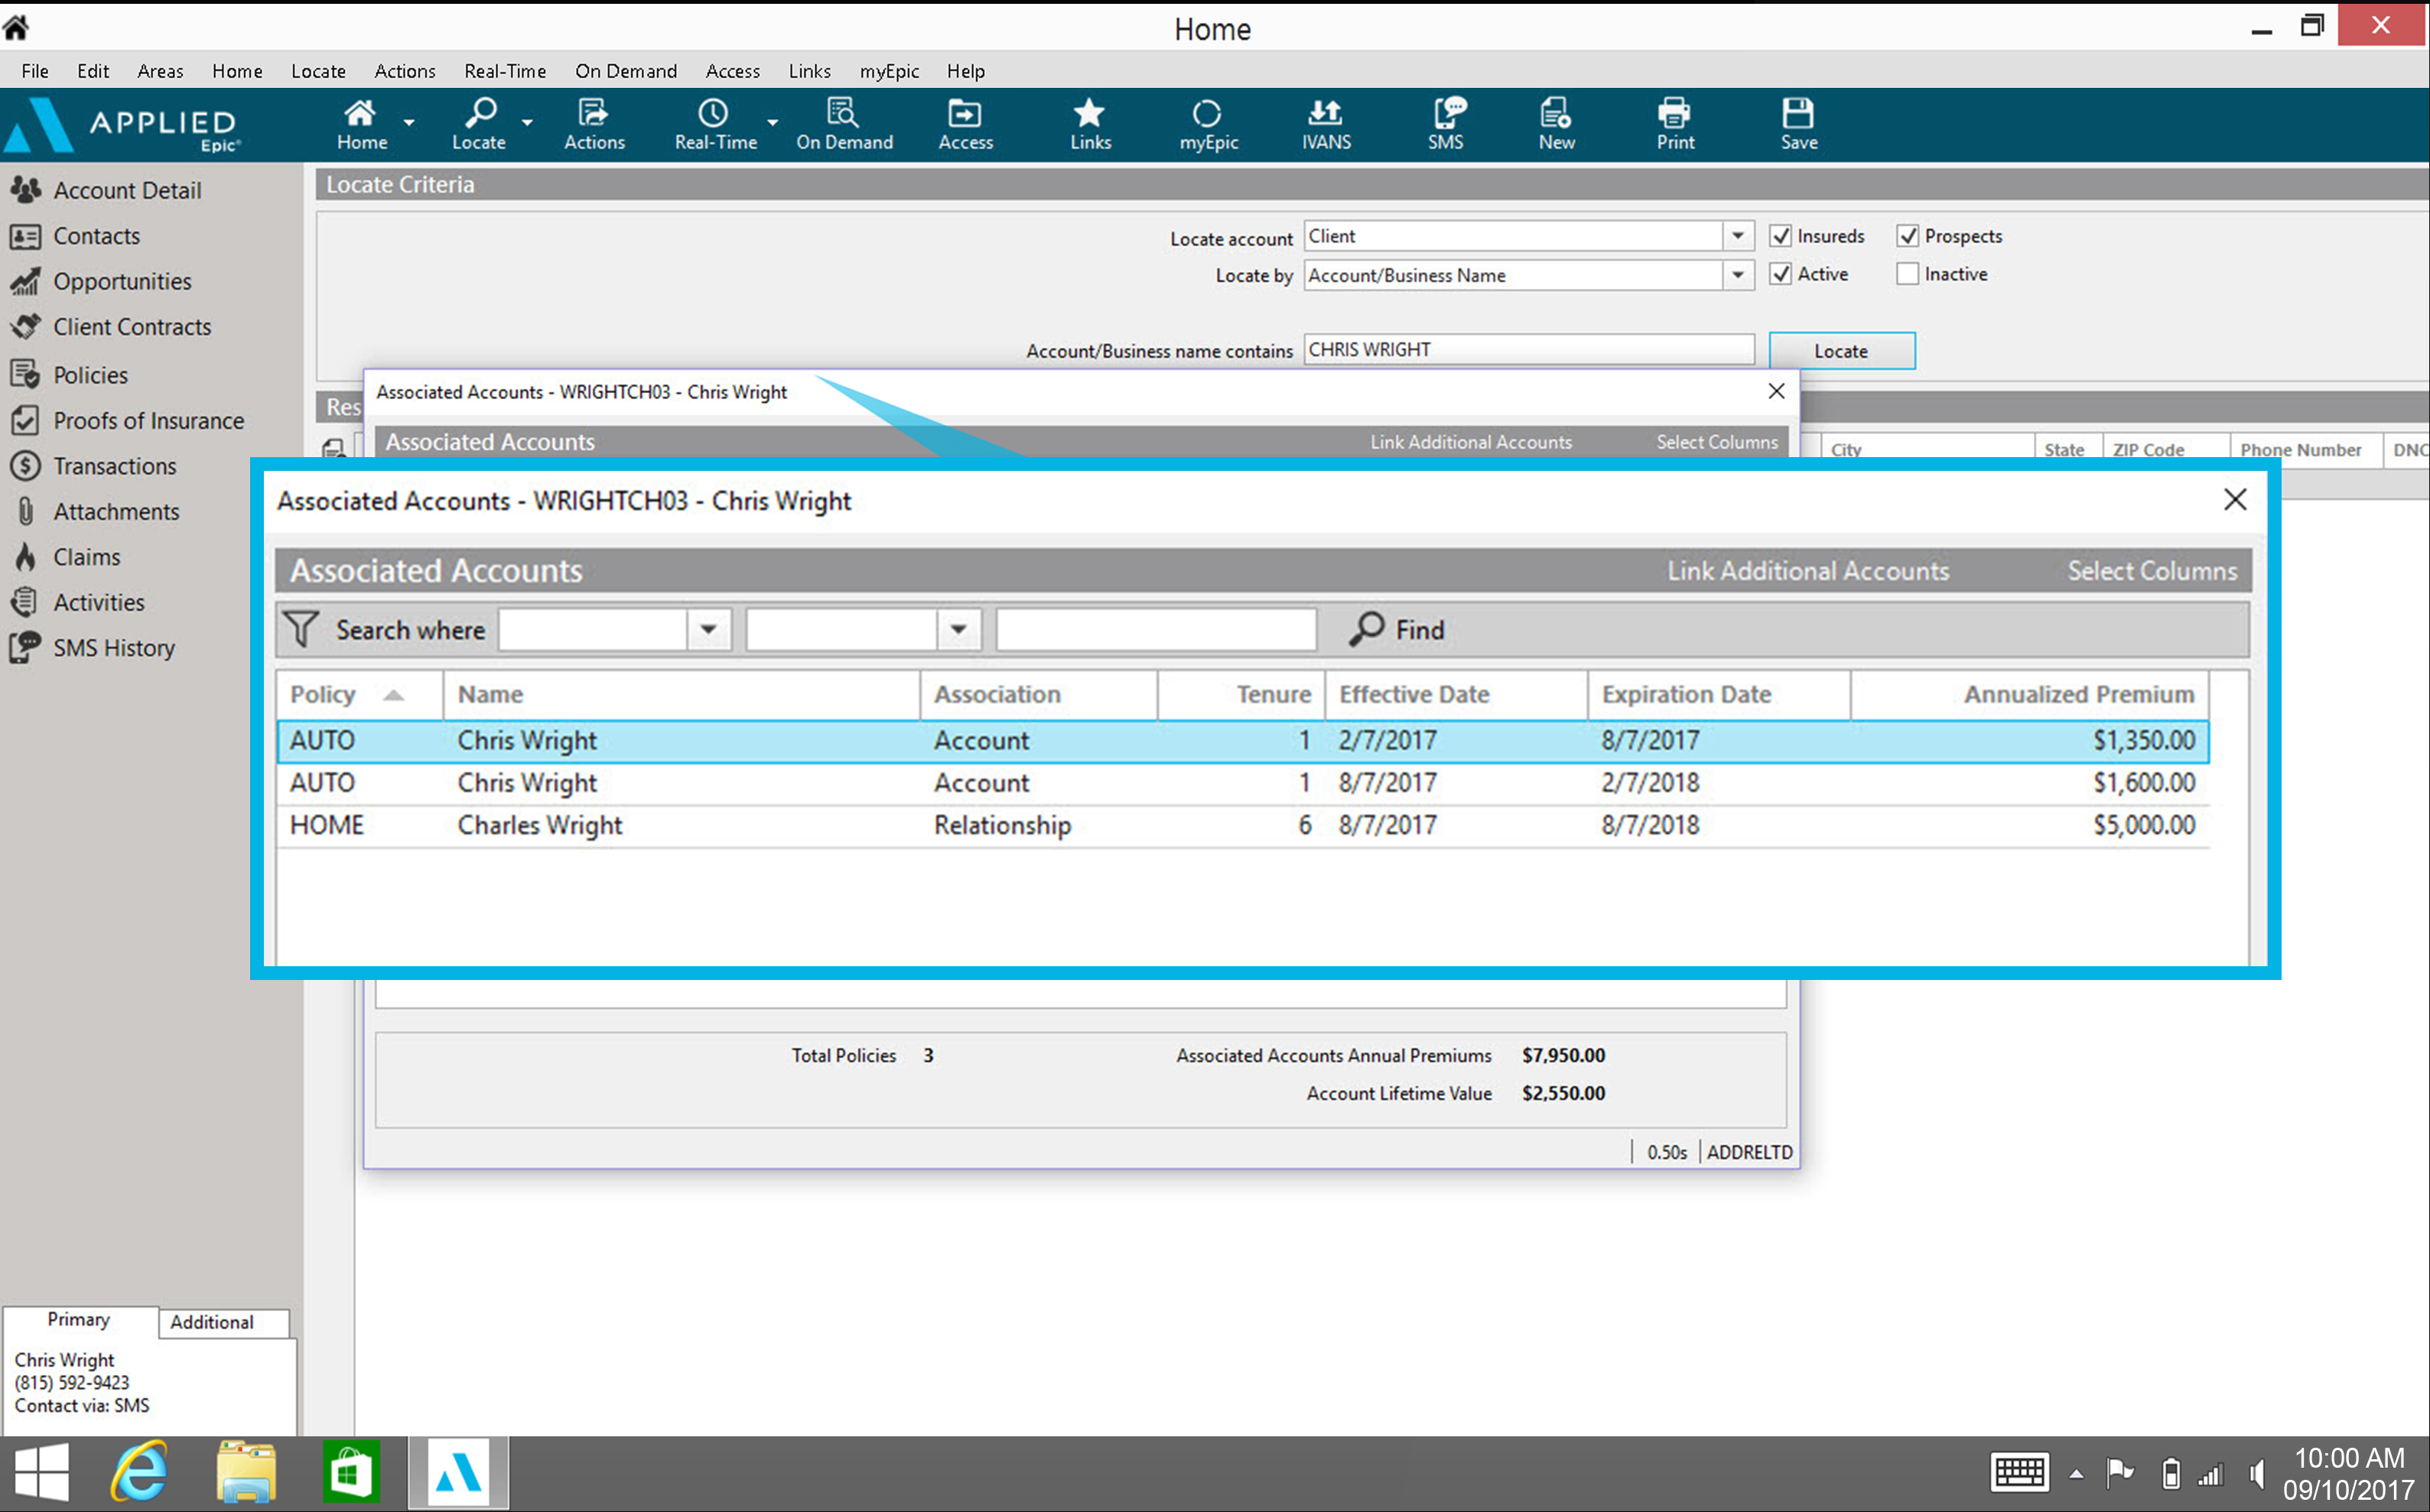Viewport: 2430px width, 1512px height.
Task: Expand the first Search where dropdown
Action: point(708,630)
